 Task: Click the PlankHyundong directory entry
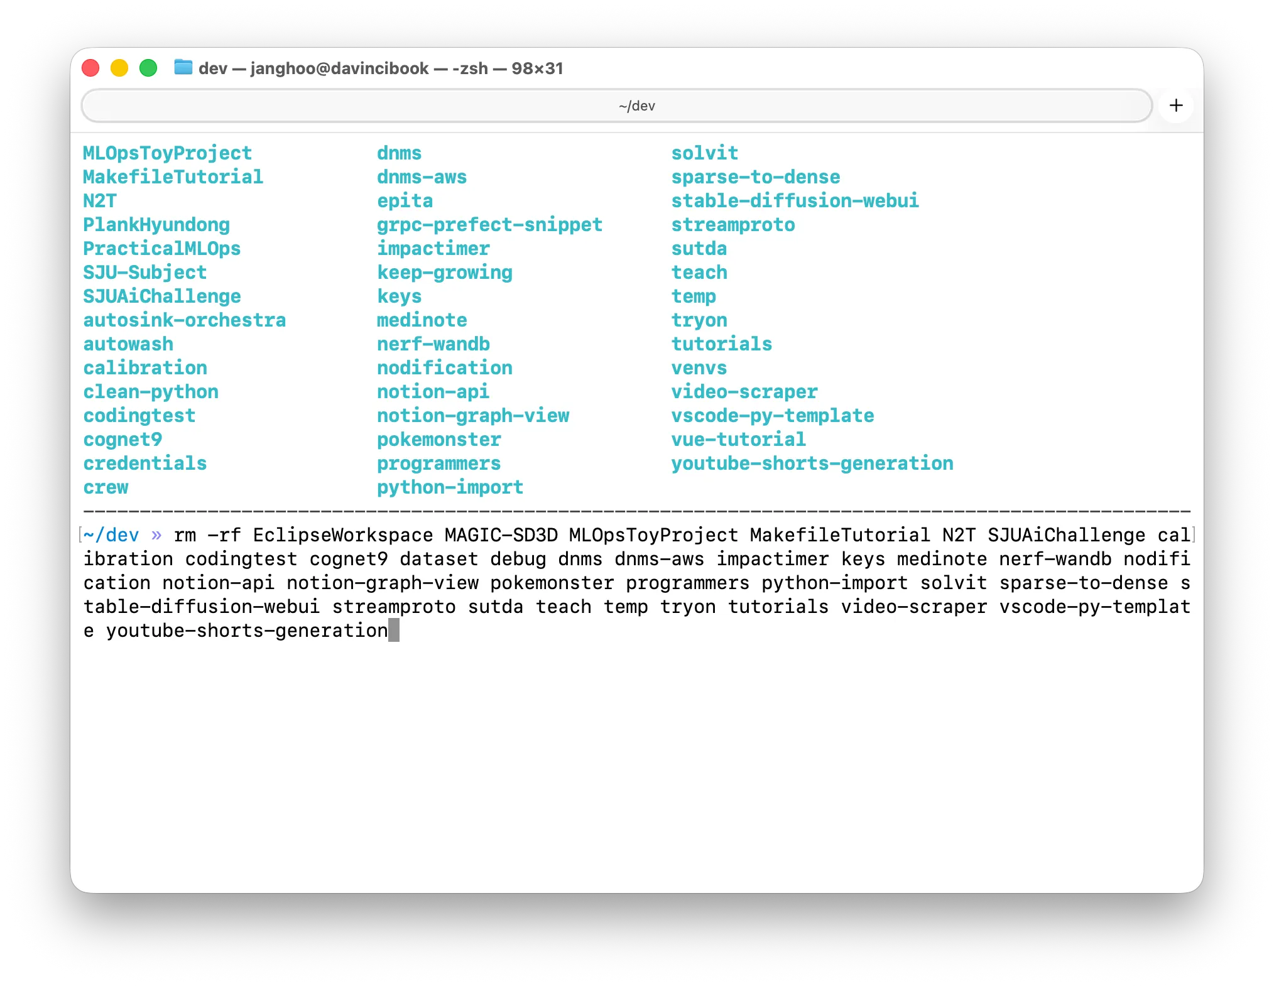coord(156,225)
